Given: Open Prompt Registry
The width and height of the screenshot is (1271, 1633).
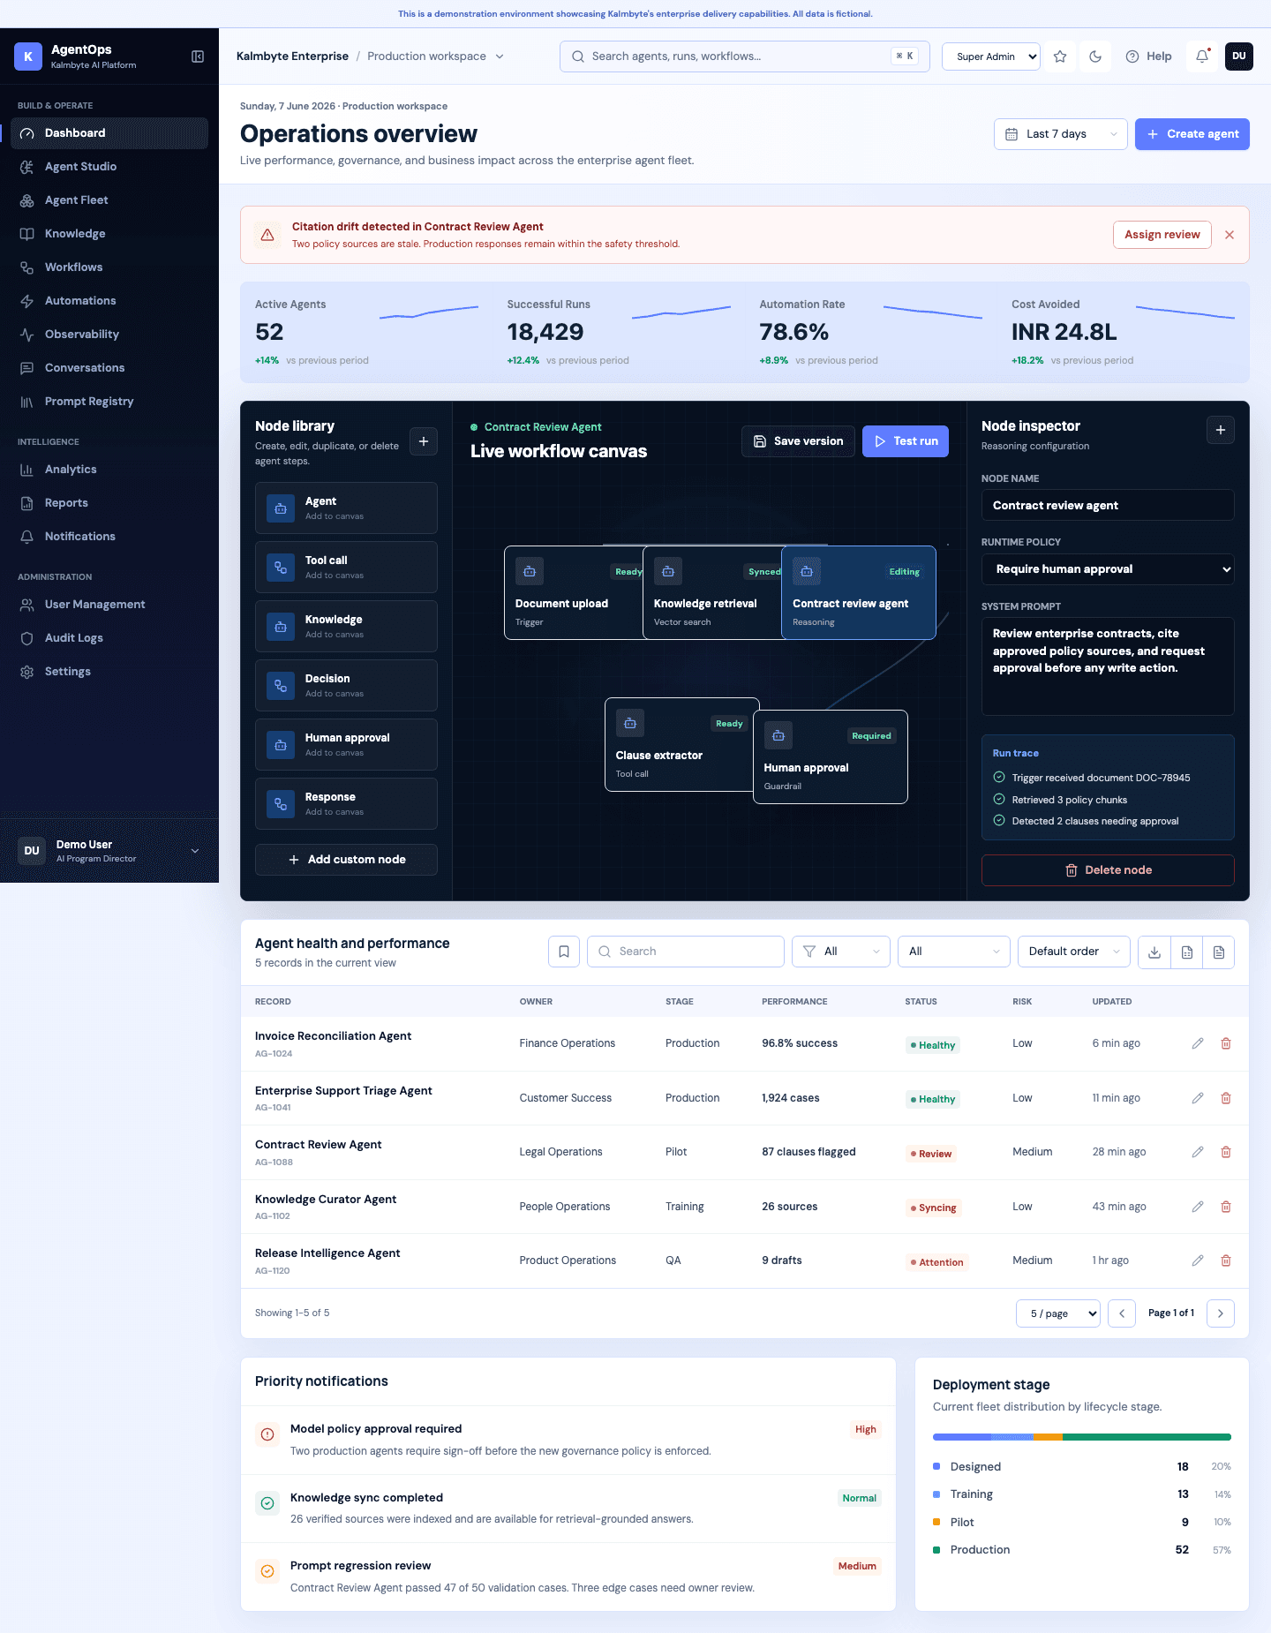Looking at the screenshot, I should pos(109,402).
